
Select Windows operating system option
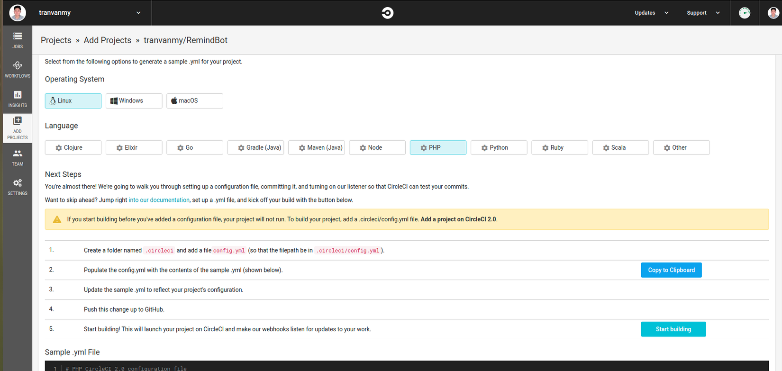tap(134, 101)
